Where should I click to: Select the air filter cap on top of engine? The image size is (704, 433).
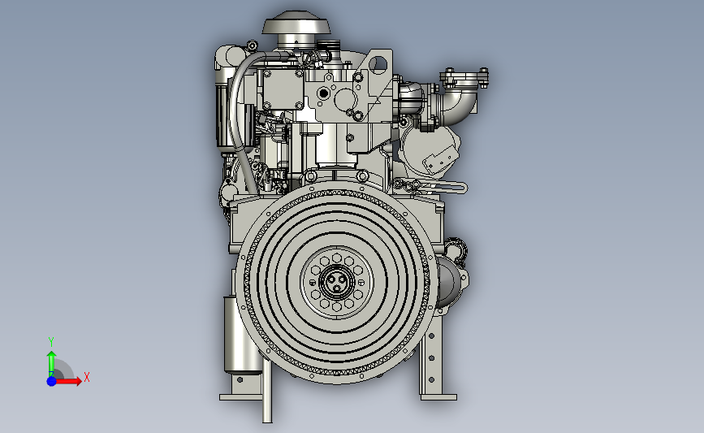(x=296, y=23)
